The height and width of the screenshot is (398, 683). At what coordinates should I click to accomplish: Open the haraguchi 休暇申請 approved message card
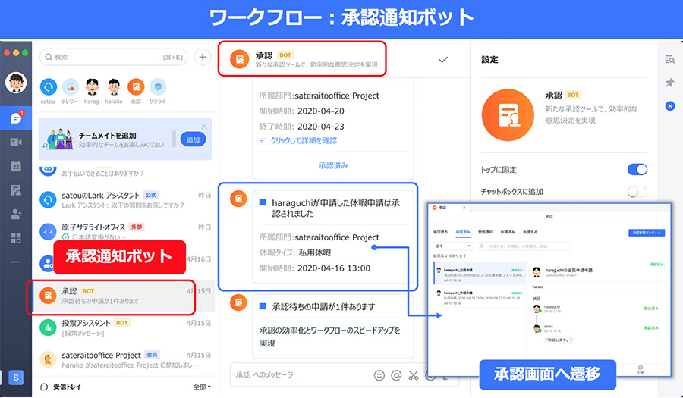tap(333, 237)
